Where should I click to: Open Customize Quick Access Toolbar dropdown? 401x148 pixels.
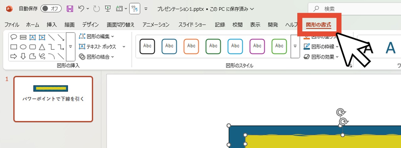click(146, 9)
